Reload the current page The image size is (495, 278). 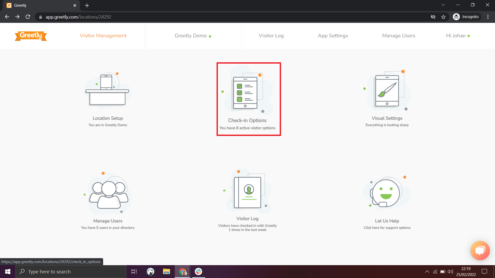(x=28, y=17)
